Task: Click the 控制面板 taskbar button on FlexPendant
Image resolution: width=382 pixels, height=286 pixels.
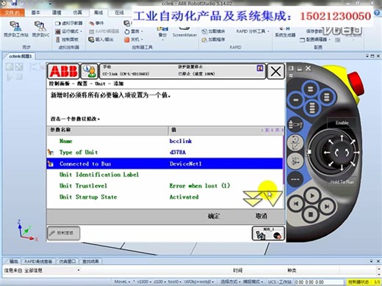Action: 64,233
